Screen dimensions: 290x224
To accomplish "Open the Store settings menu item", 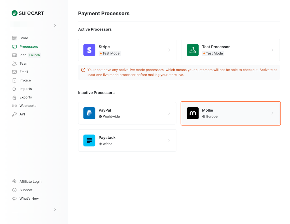I will point(24,38).
